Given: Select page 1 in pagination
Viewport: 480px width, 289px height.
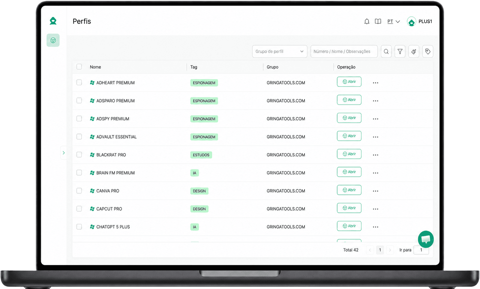Looking at the screenshot, I should click(380, 250).
